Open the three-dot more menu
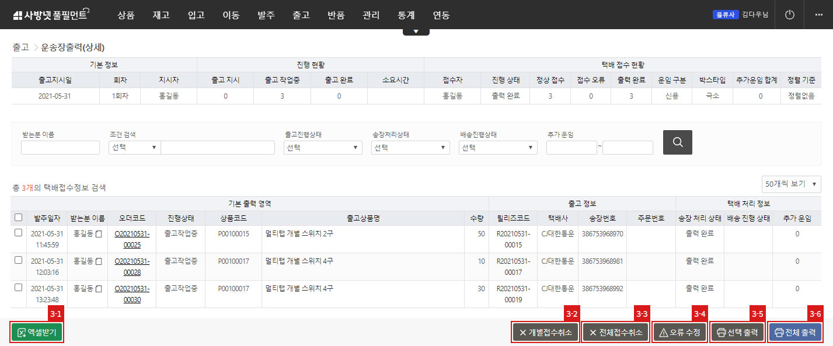This screenshot has height=346, width=833. click(x=818, y=15)
